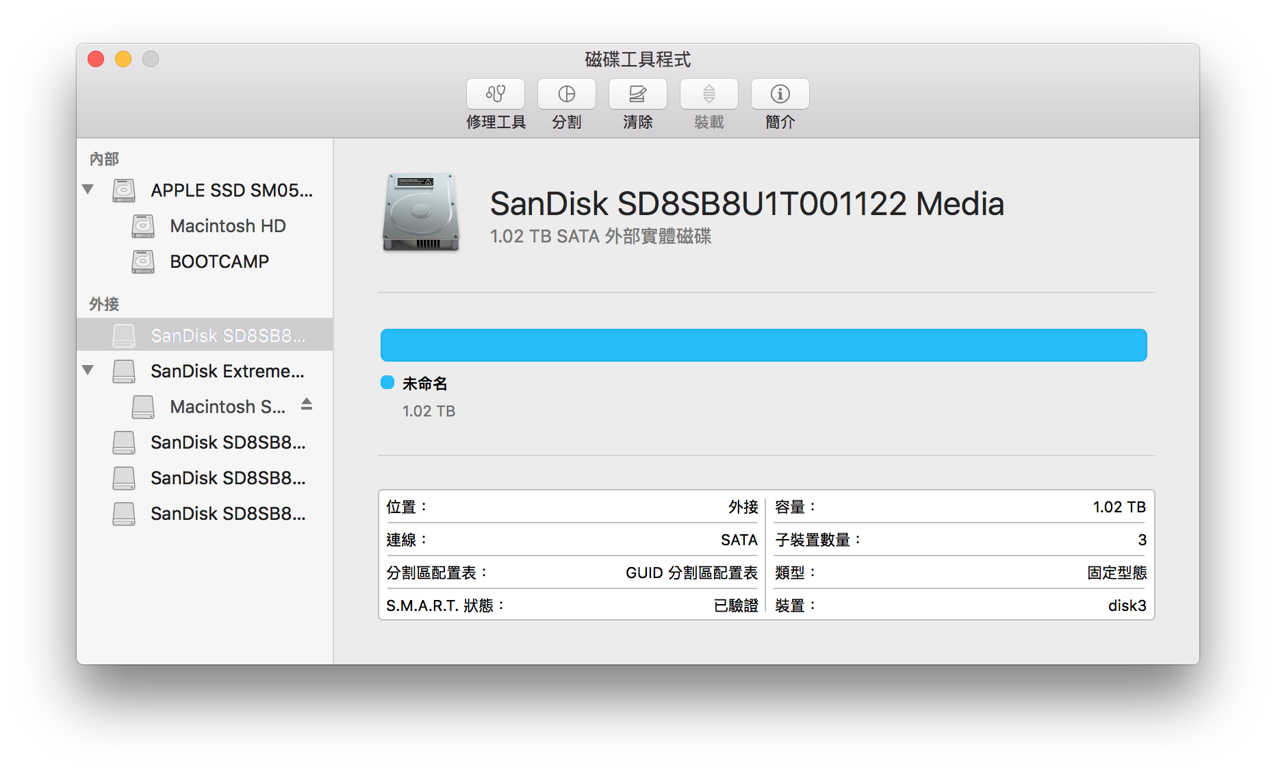The height and width of the screenshot is (774, 1276).
Task: Click the blue 未命名 legend dot
Action: [x=387, y=383]
